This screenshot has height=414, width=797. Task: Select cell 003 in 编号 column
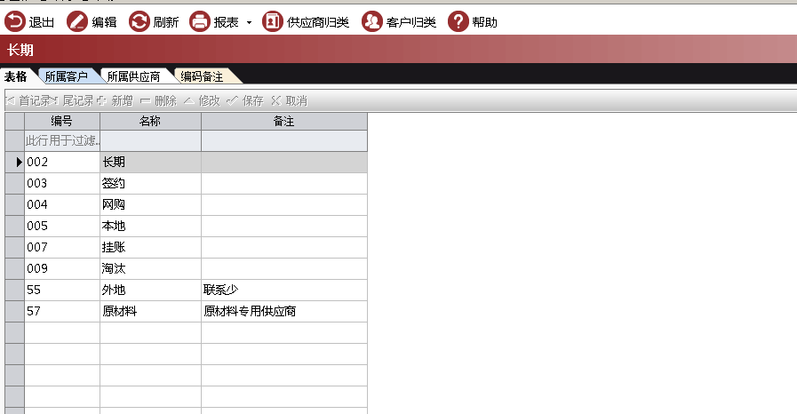62,183
